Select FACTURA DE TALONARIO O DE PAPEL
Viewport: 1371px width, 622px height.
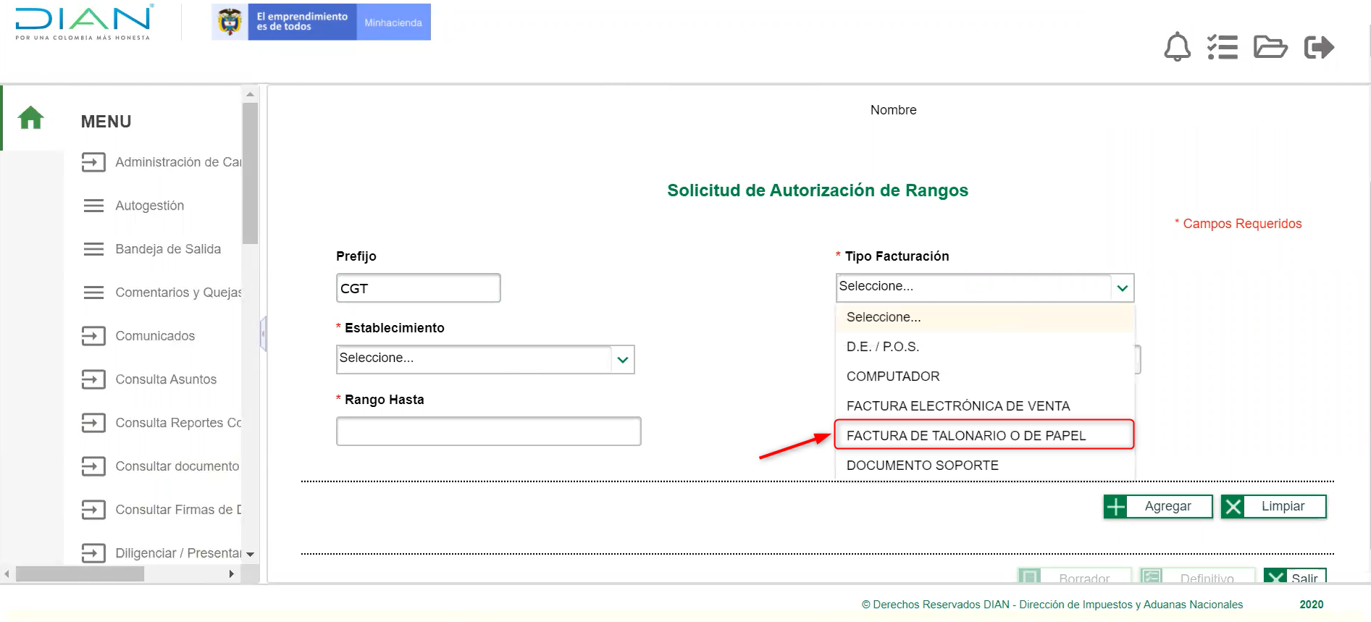965,435
